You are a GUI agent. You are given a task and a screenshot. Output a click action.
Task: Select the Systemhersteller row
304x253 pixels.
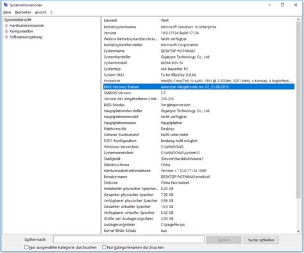click(x=199, y=57)
